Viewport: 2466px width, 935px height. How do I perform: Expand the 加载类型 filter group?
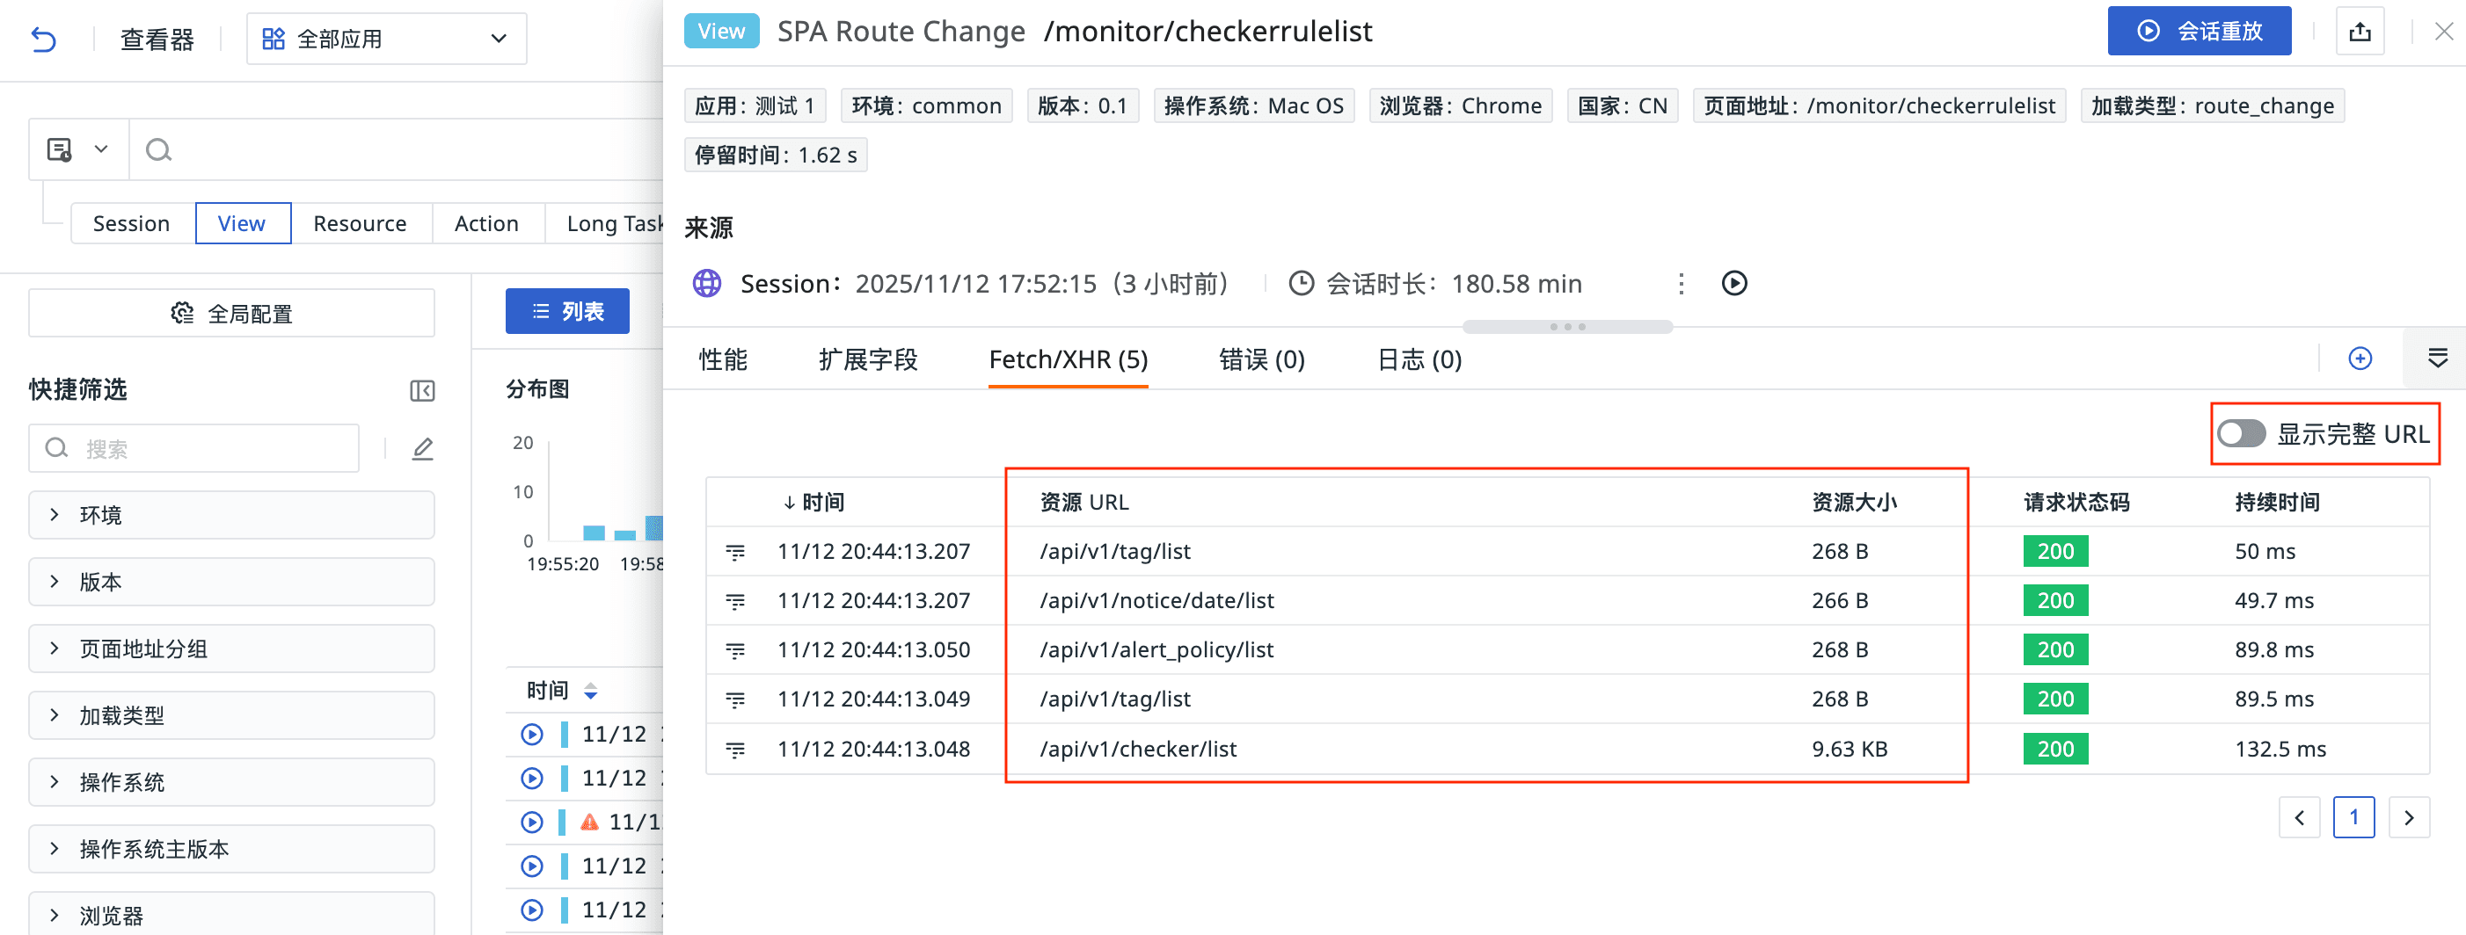(230, 715)
